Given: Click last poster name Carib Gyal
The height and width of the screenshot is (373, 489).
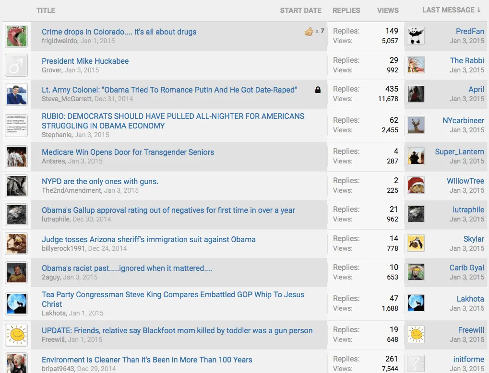Looking at the screenshot, I should coord(466,268).
